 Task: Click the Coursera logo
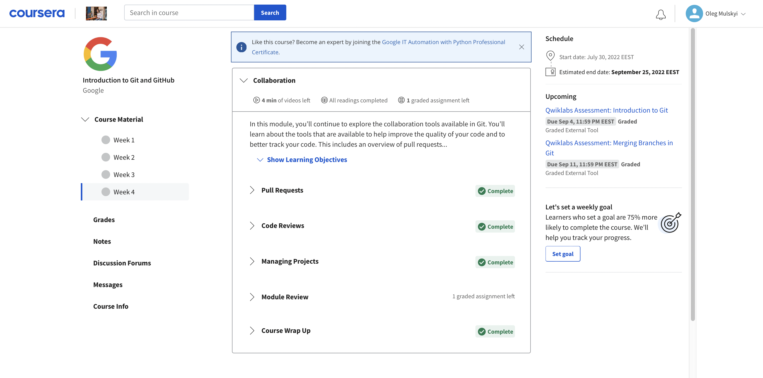pos(37,13)
